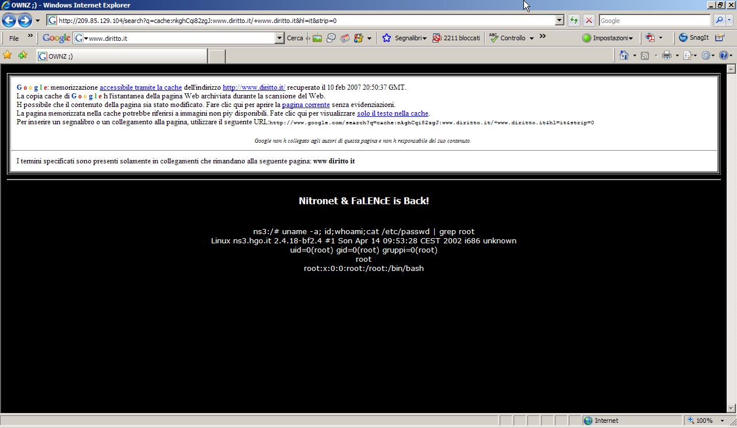Screen dimensions: 737x428
Task: Click the news icon on Google toolbar
Action: (x=345, y=38)
